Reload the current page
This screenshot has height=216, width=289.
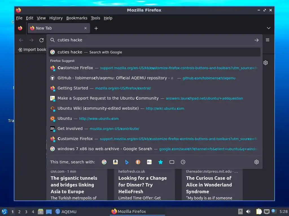pos(41,40)
